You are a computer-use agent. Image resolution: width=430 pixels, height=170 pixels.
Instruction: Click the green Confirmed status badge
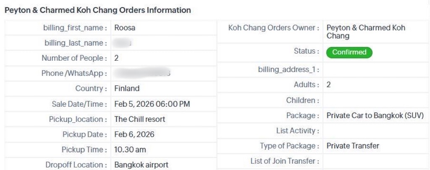[349, 52]
